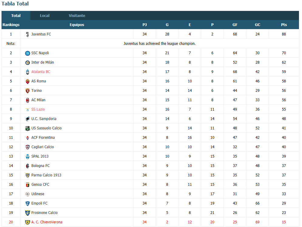The width and height of the screenshot is (302, 227).
Task: Click the SSC Napoli club crest
Action: pos(28,53)
